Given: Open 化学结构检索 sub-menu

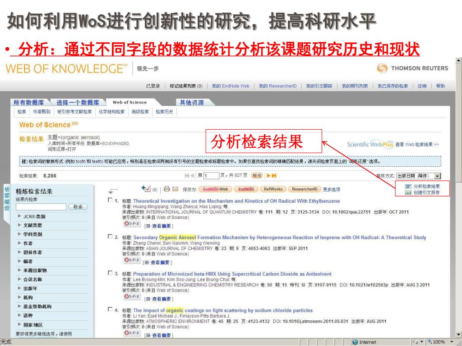Looking at the screenshot, I should point(112,112).
